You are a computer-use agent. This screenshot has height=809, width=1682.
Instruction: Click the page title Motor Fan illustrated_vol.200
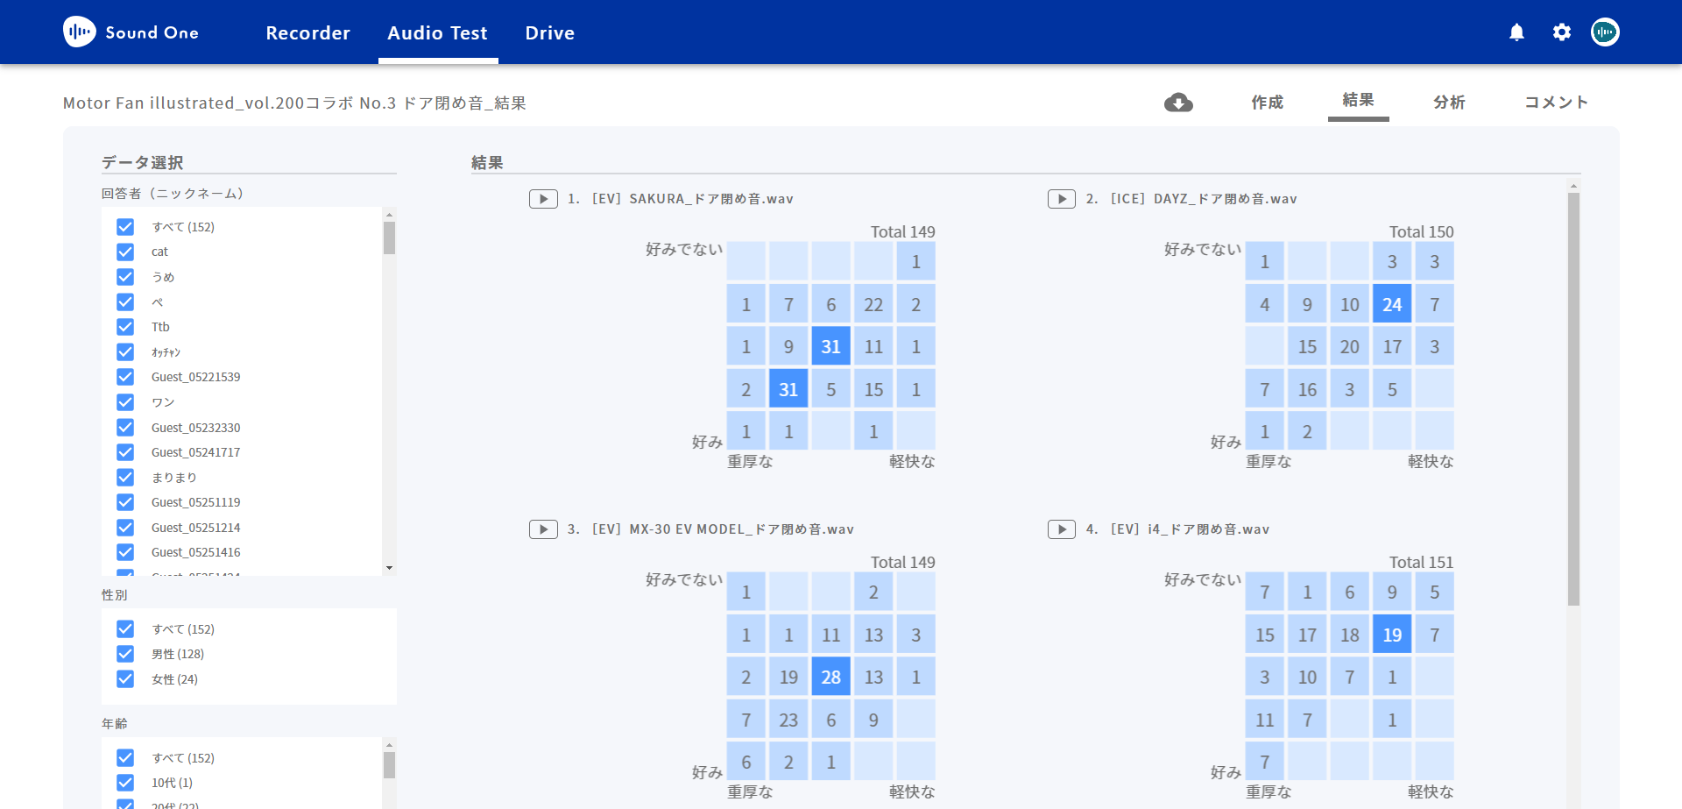294,103
